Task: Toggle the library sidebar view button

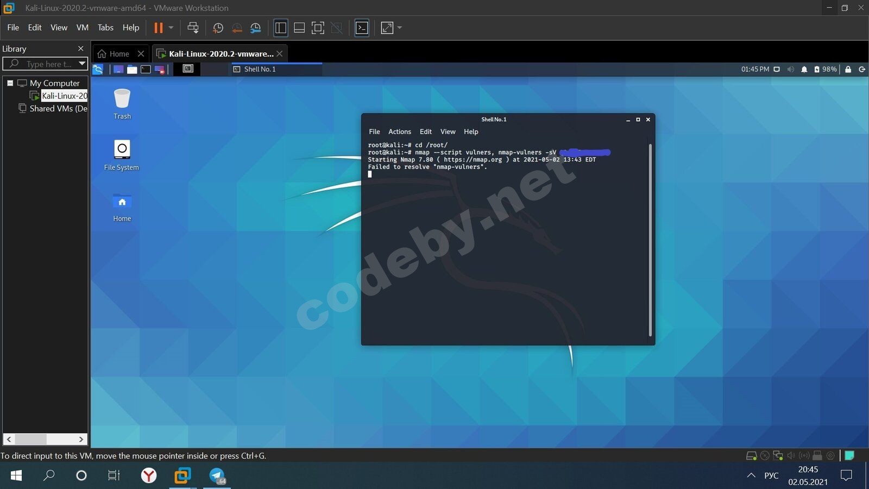Action: click(280, 28)
